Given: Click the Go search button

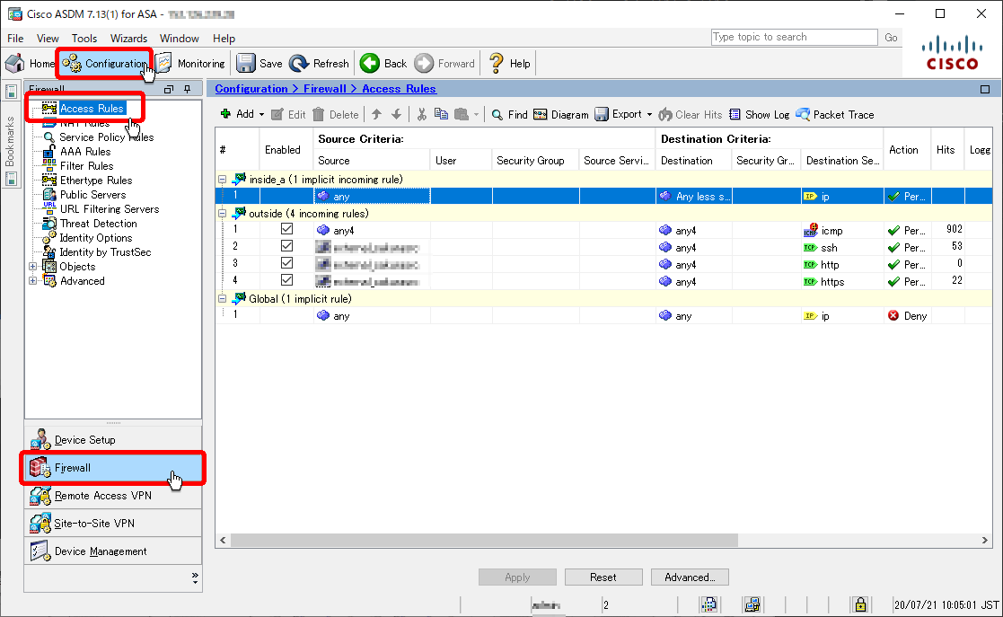Looking at the screenshot, I should 891,37.
